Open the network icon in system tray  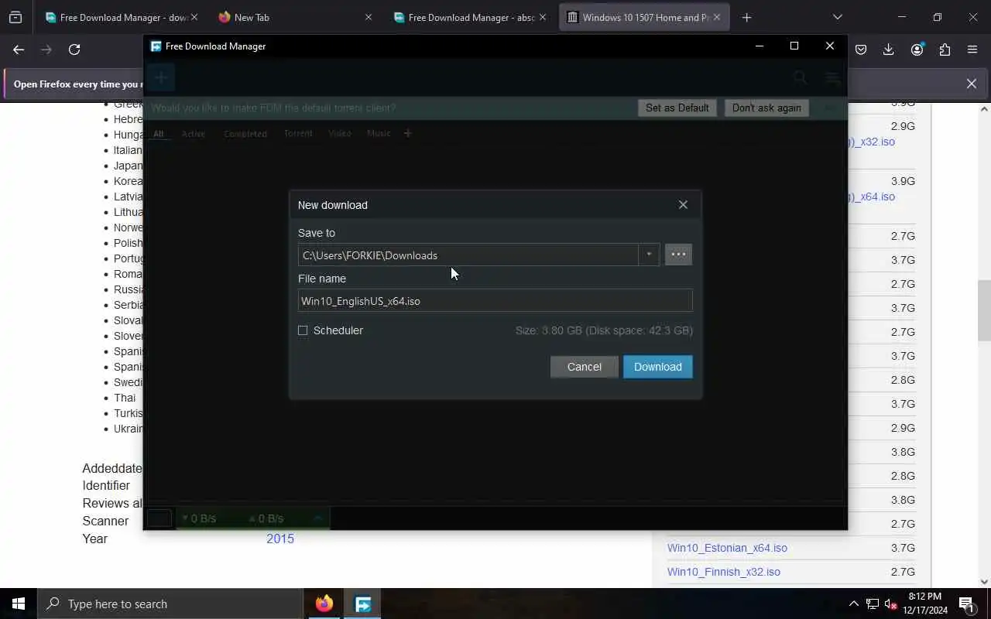873,604
